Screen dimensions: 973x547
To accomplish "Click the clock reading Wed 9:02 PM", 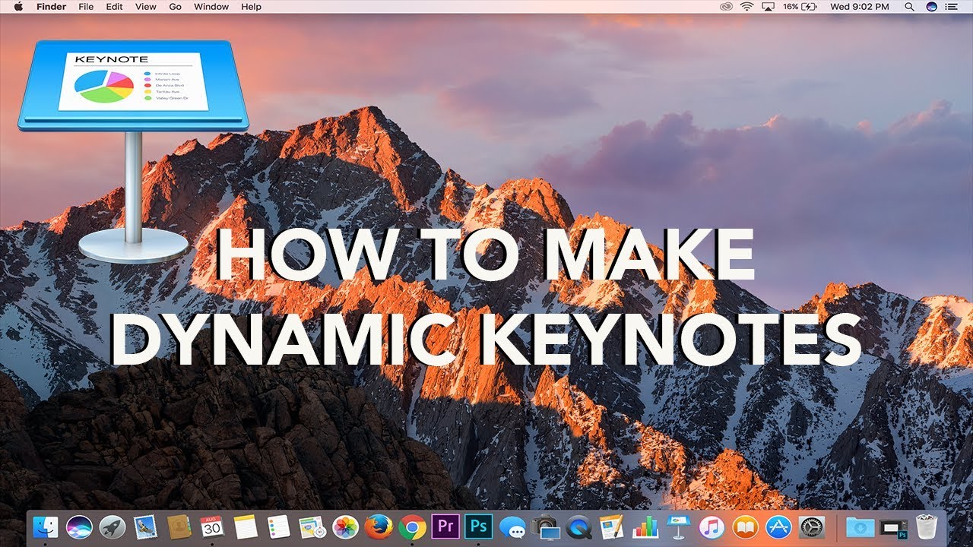I will coord(860,7).
